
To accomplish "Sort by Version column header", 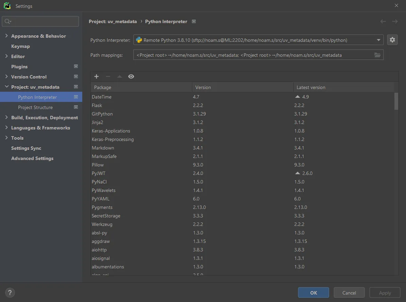I will coord(243,87).
